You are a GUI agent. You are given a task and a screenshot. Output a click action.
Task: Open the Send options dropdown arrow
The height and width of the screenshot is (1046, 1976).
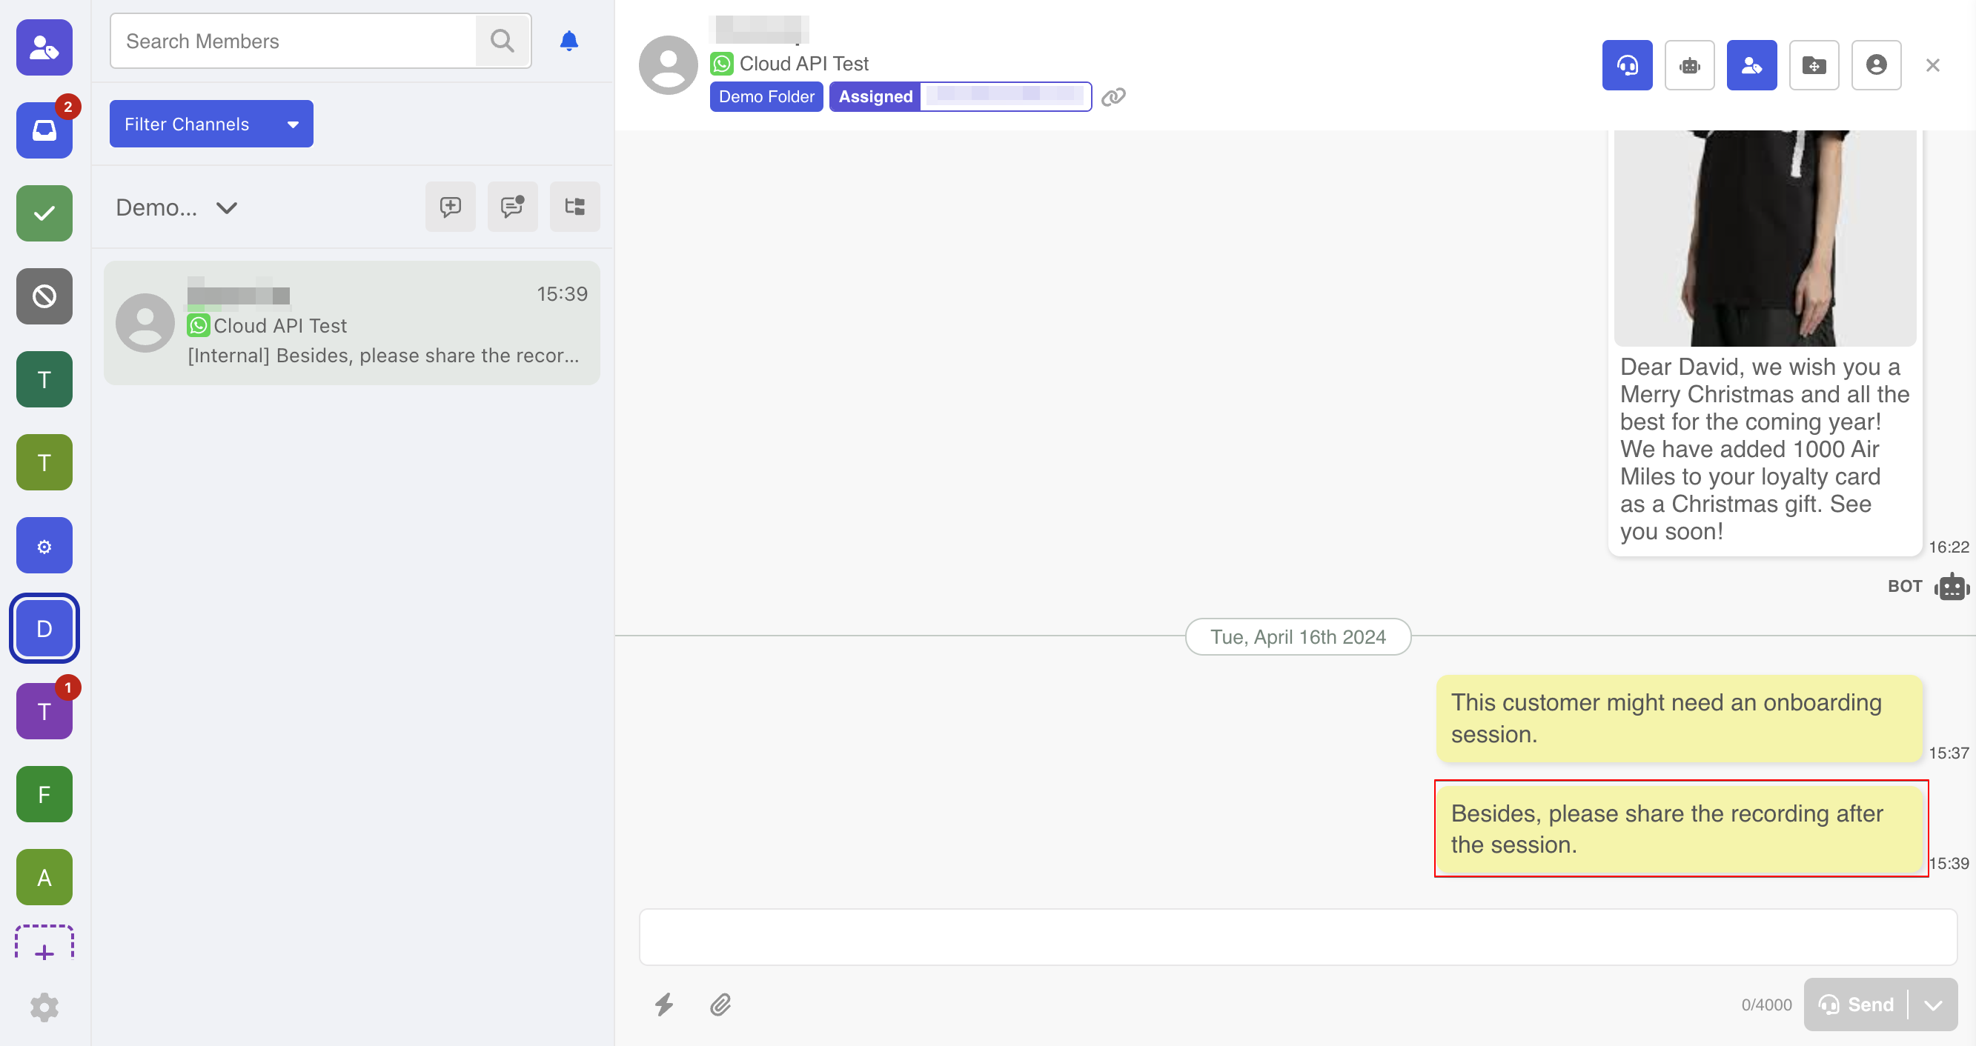click(1932, 1004)
